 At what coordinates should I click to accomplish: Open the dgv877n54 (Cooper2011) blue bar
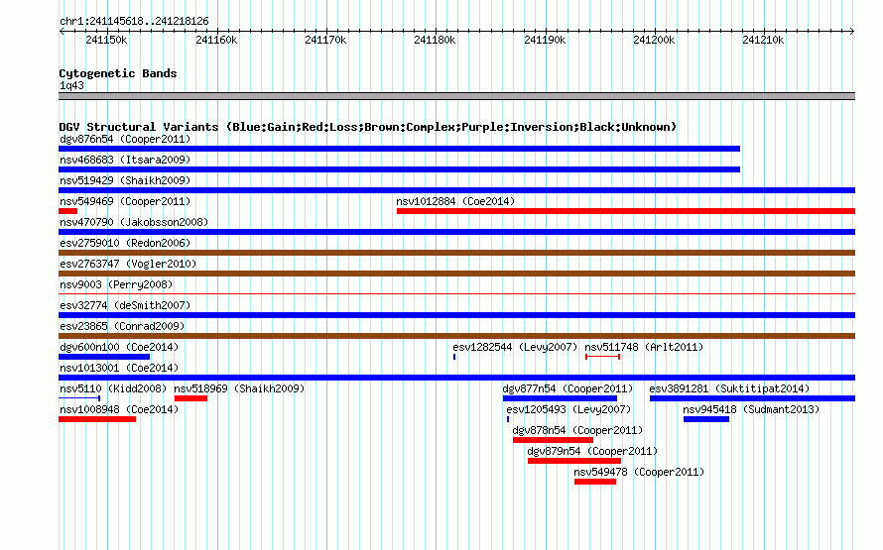click(x=560, y=398)
